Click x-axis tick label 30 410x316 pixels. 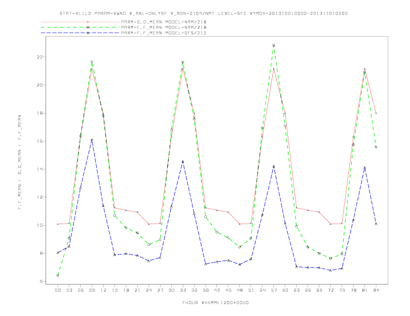tap(171, 290)
